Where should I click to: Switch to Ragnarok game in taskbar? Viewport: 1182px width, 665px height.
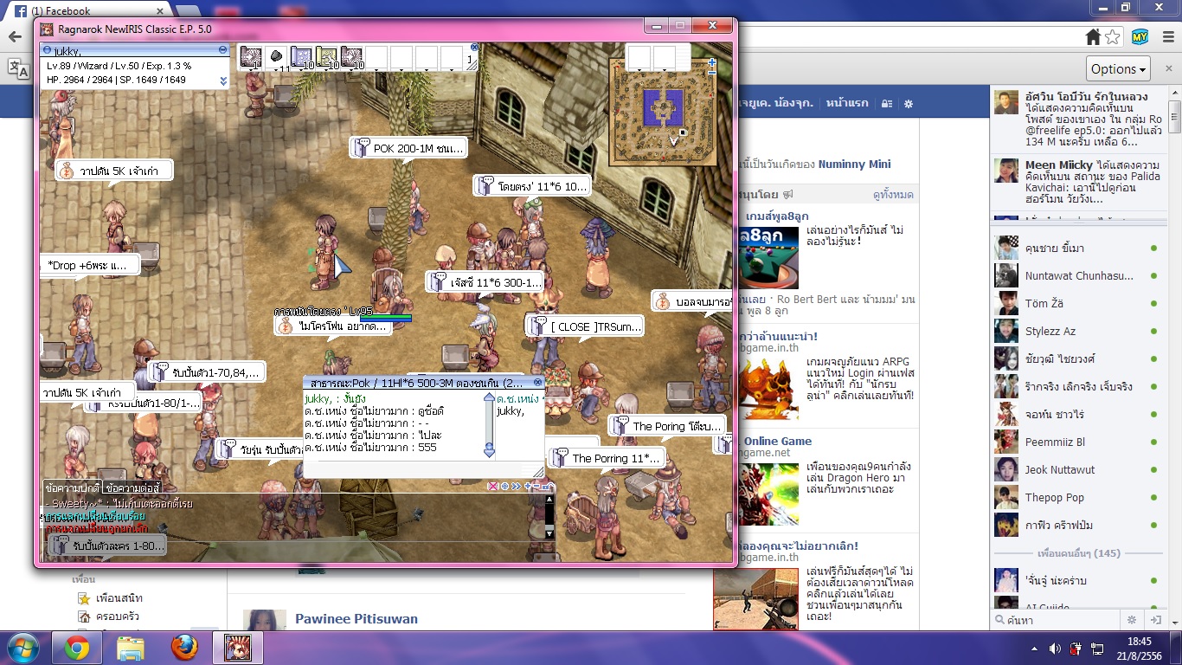pyautogui.click(x=238, y=648)
